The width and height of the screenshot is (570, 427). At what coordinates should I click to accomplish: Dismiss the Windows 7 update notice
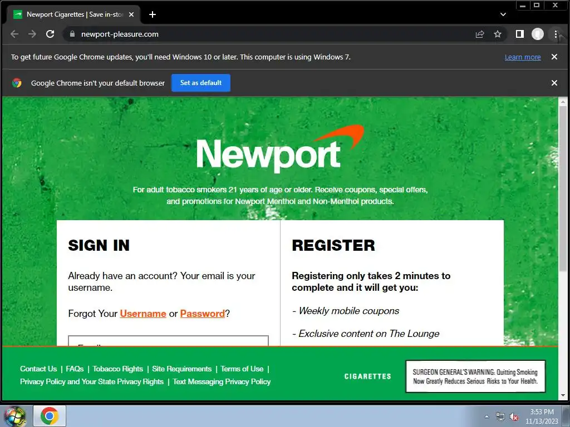(x=554, y=57)
